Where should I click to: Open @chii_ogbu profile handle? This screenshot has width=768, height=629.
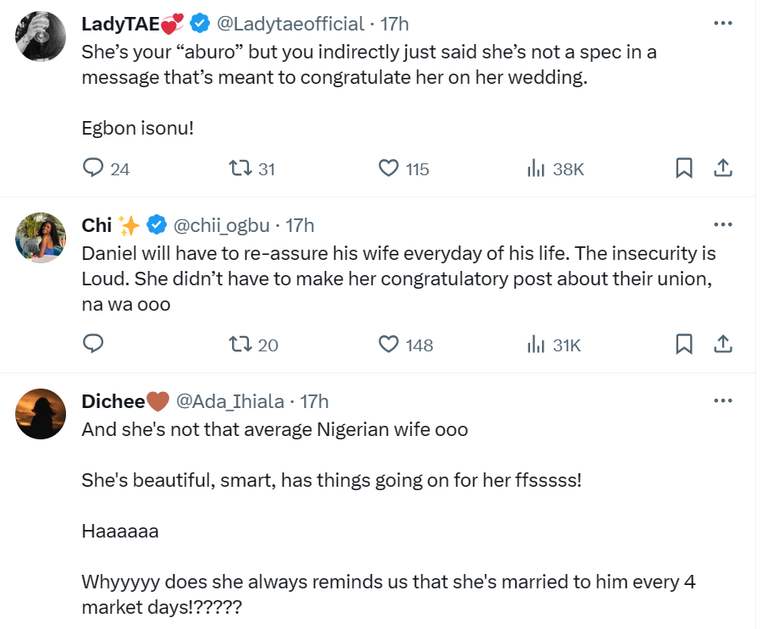point(222,225)
